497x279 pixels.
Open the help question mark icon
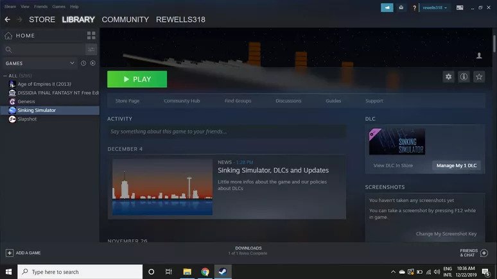414,8
